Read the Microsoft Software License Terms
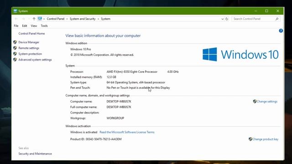The width and height of the screenshot is (292, 164). pyautogui.click(x=127, y=132)
